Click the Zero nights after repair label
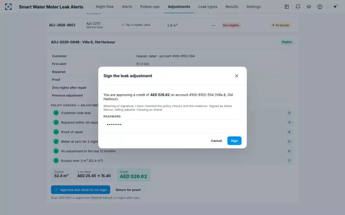 tap(69, 88)
